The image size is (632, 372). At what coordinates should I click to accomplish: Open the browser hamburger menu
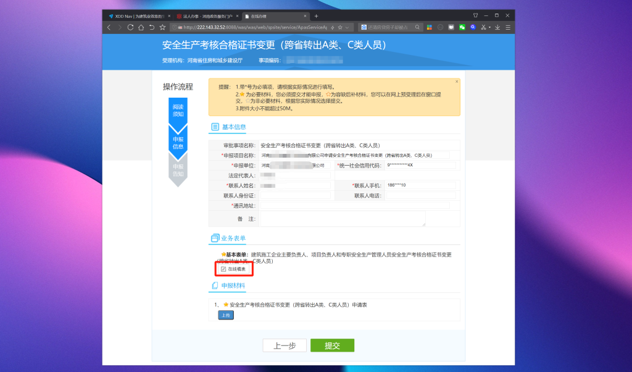click(508, 27)
